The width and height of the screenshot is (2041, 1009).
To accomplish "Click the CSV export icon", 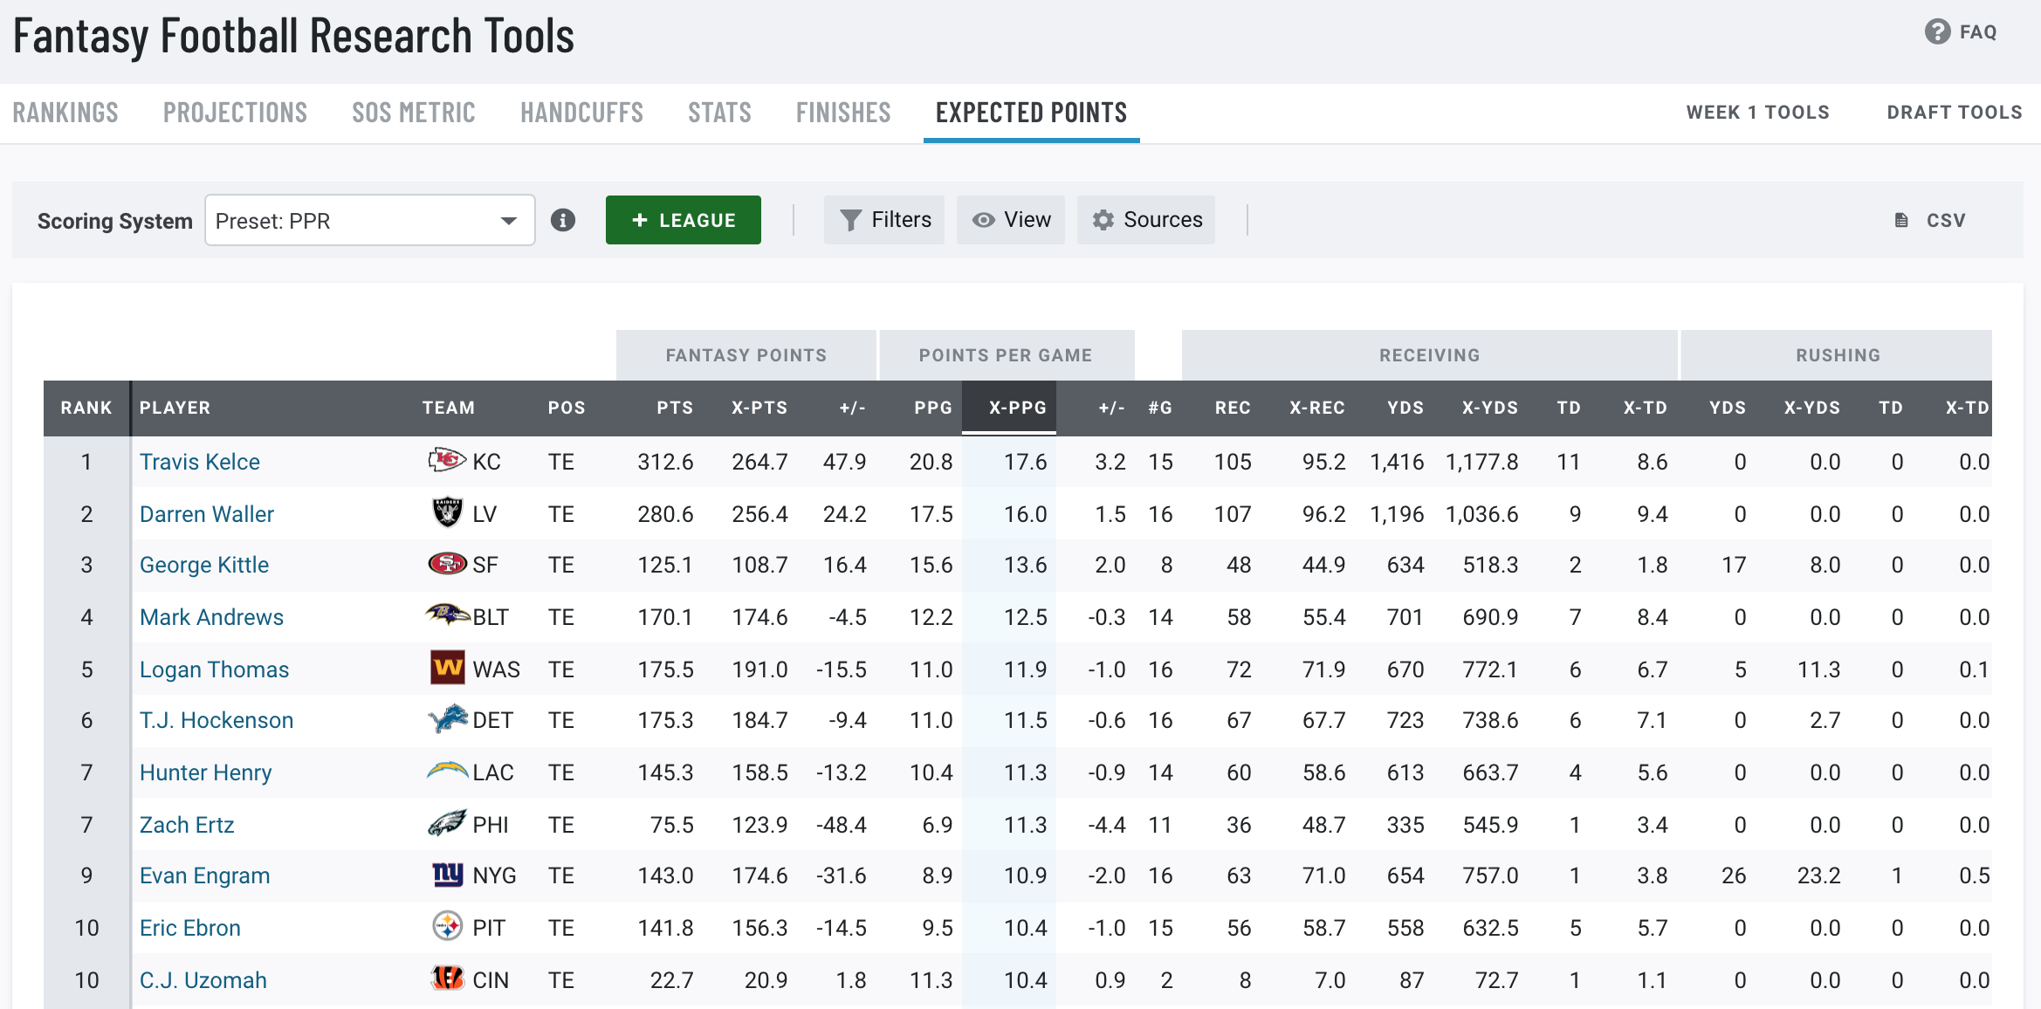I will [1901, 220].
